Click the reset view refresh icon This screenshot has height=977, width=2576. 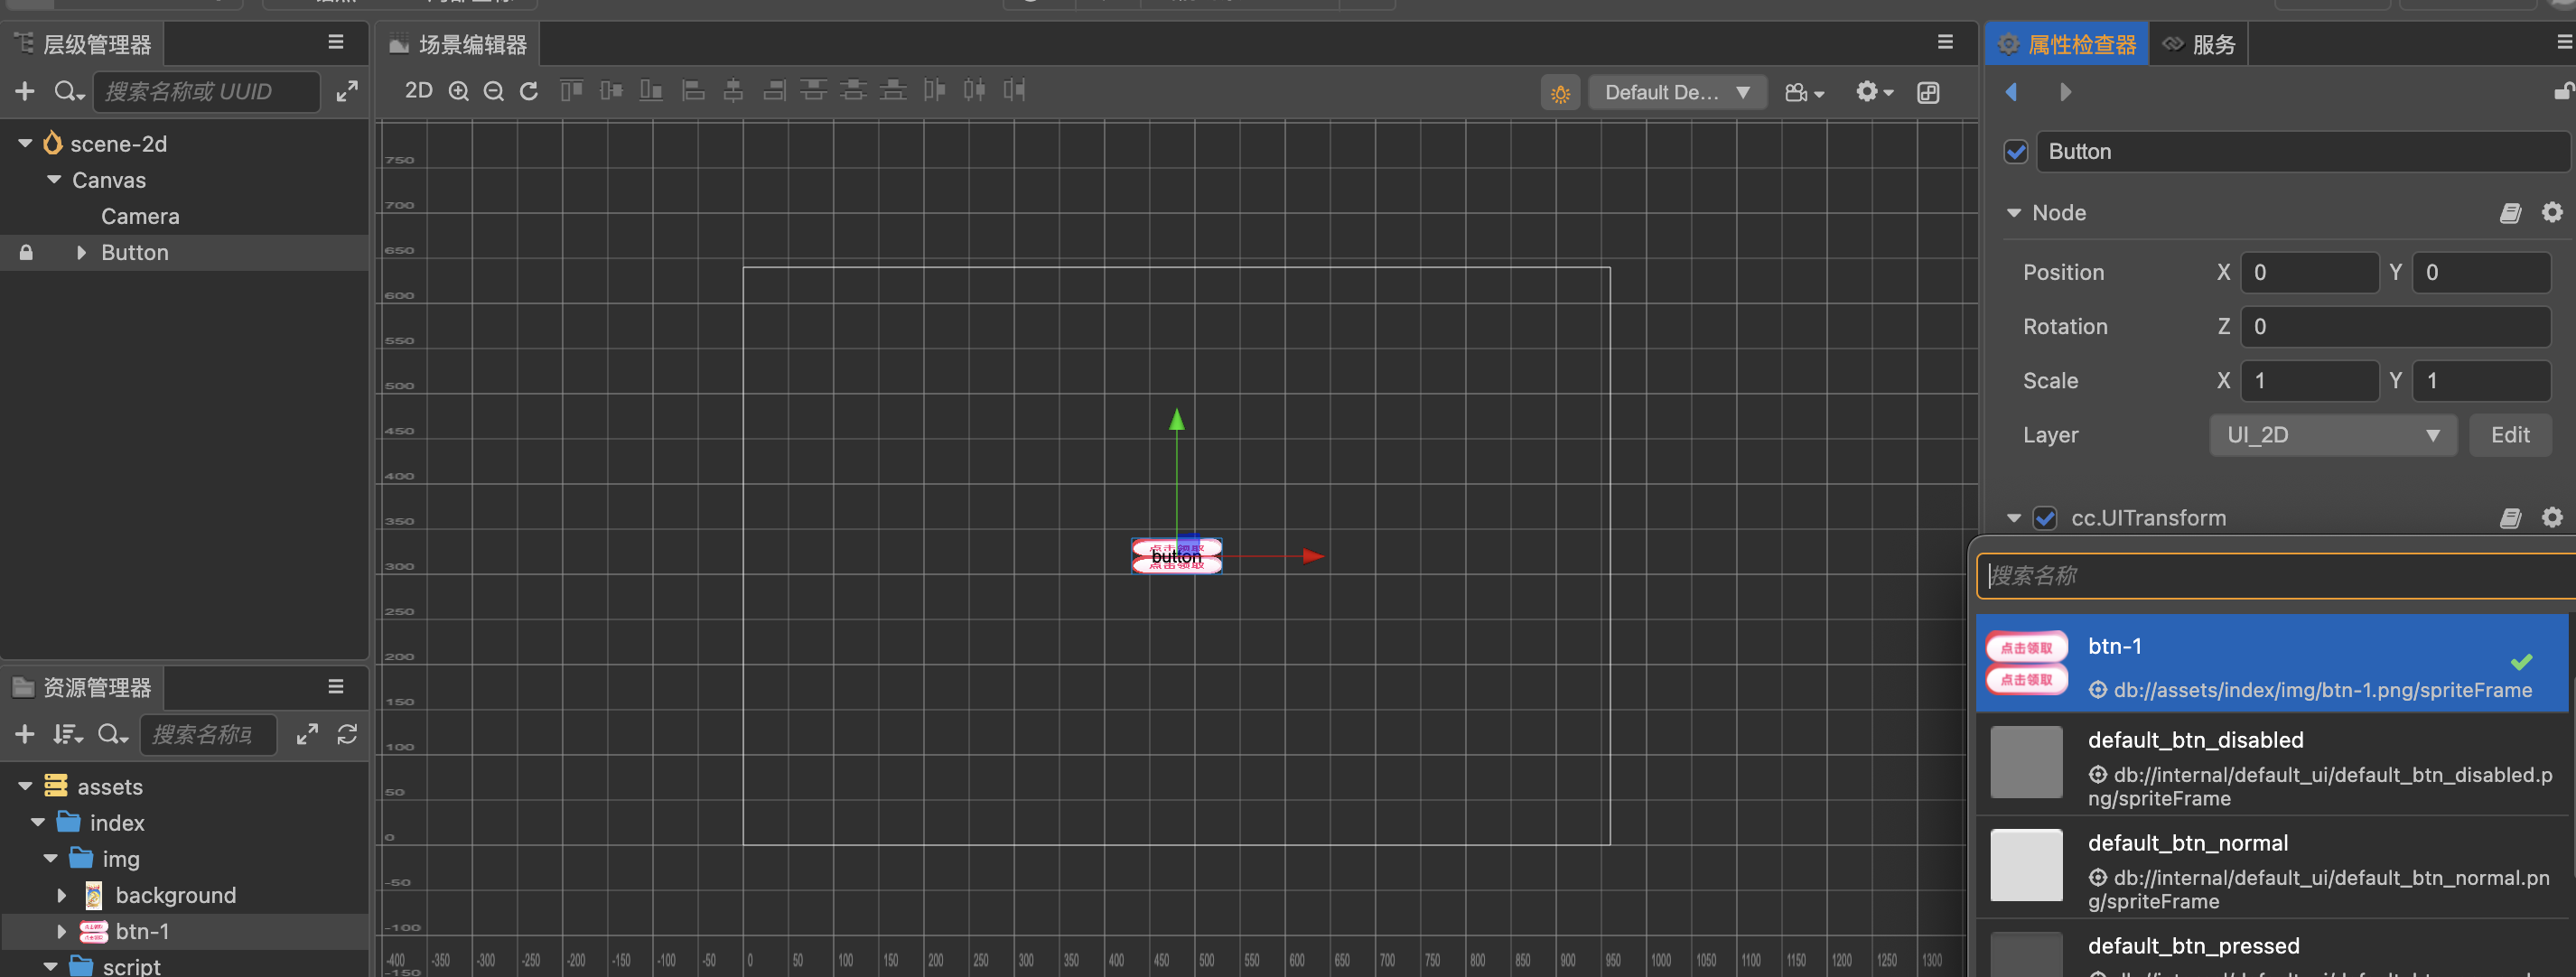pos(529,91)
